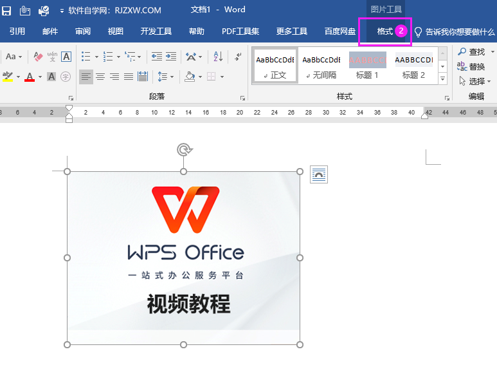Image resolution: width=497 pixels, height=365 pixels.
Task: Select the 格式 picture tools tab
Action: coord(385,32)
